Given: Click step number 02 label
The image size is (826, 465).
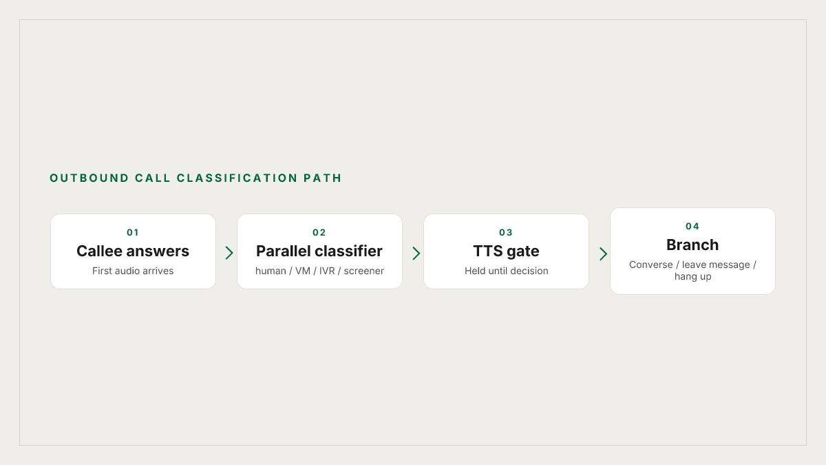Looking at the screenshot, I should point(319,233).
